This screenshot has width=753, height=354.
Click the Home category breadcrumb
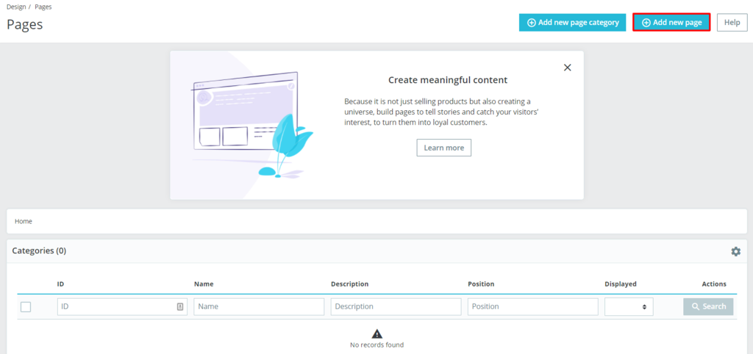pos(24,221)
